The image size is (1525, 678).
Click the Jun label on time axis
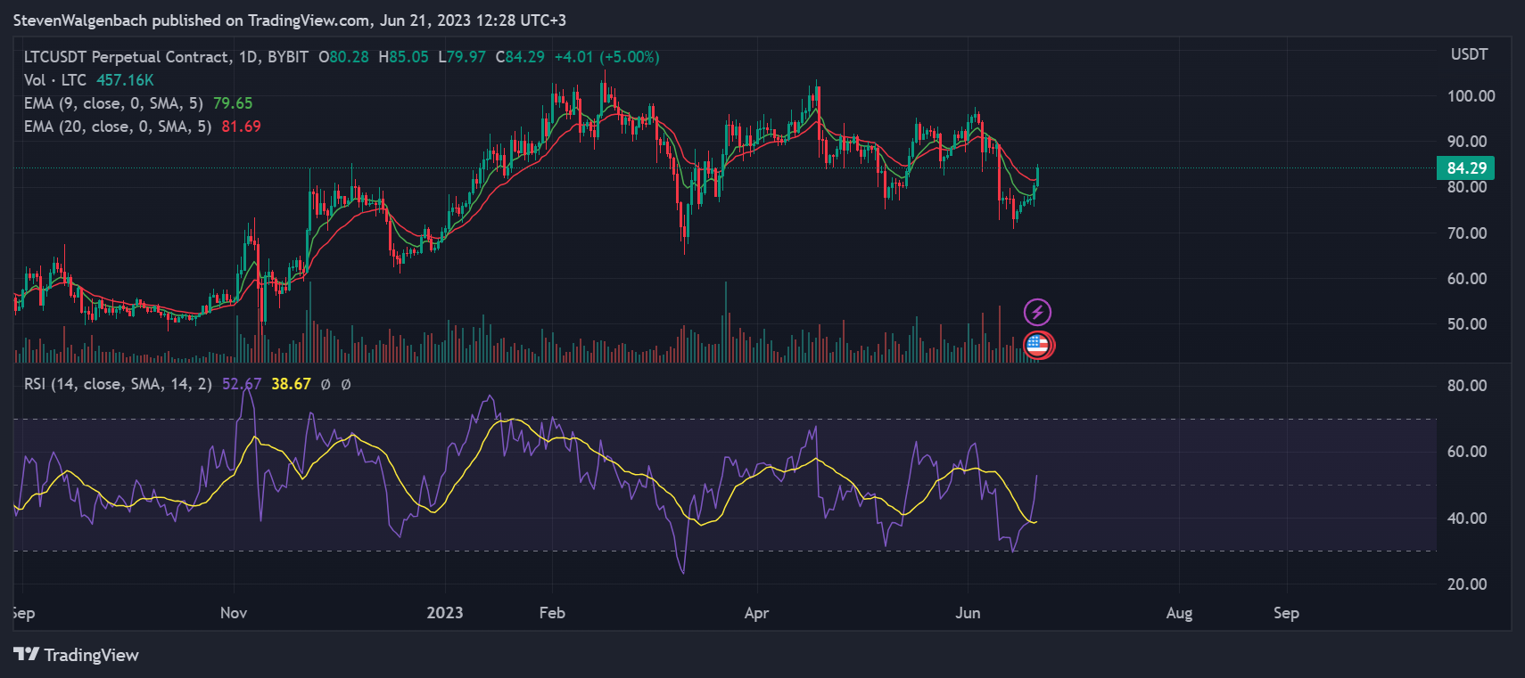tap(968, 613)
